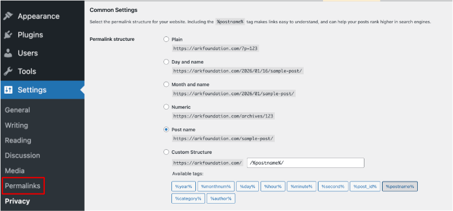
Task: Insert the %hour% tag
Action: click(x=273, y=187)
